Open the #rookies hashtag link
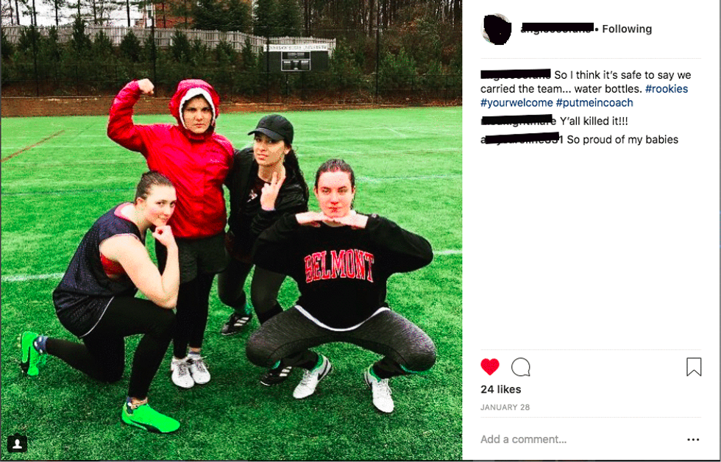Viewport: 721px width, 462px height. tap(667, 89)
